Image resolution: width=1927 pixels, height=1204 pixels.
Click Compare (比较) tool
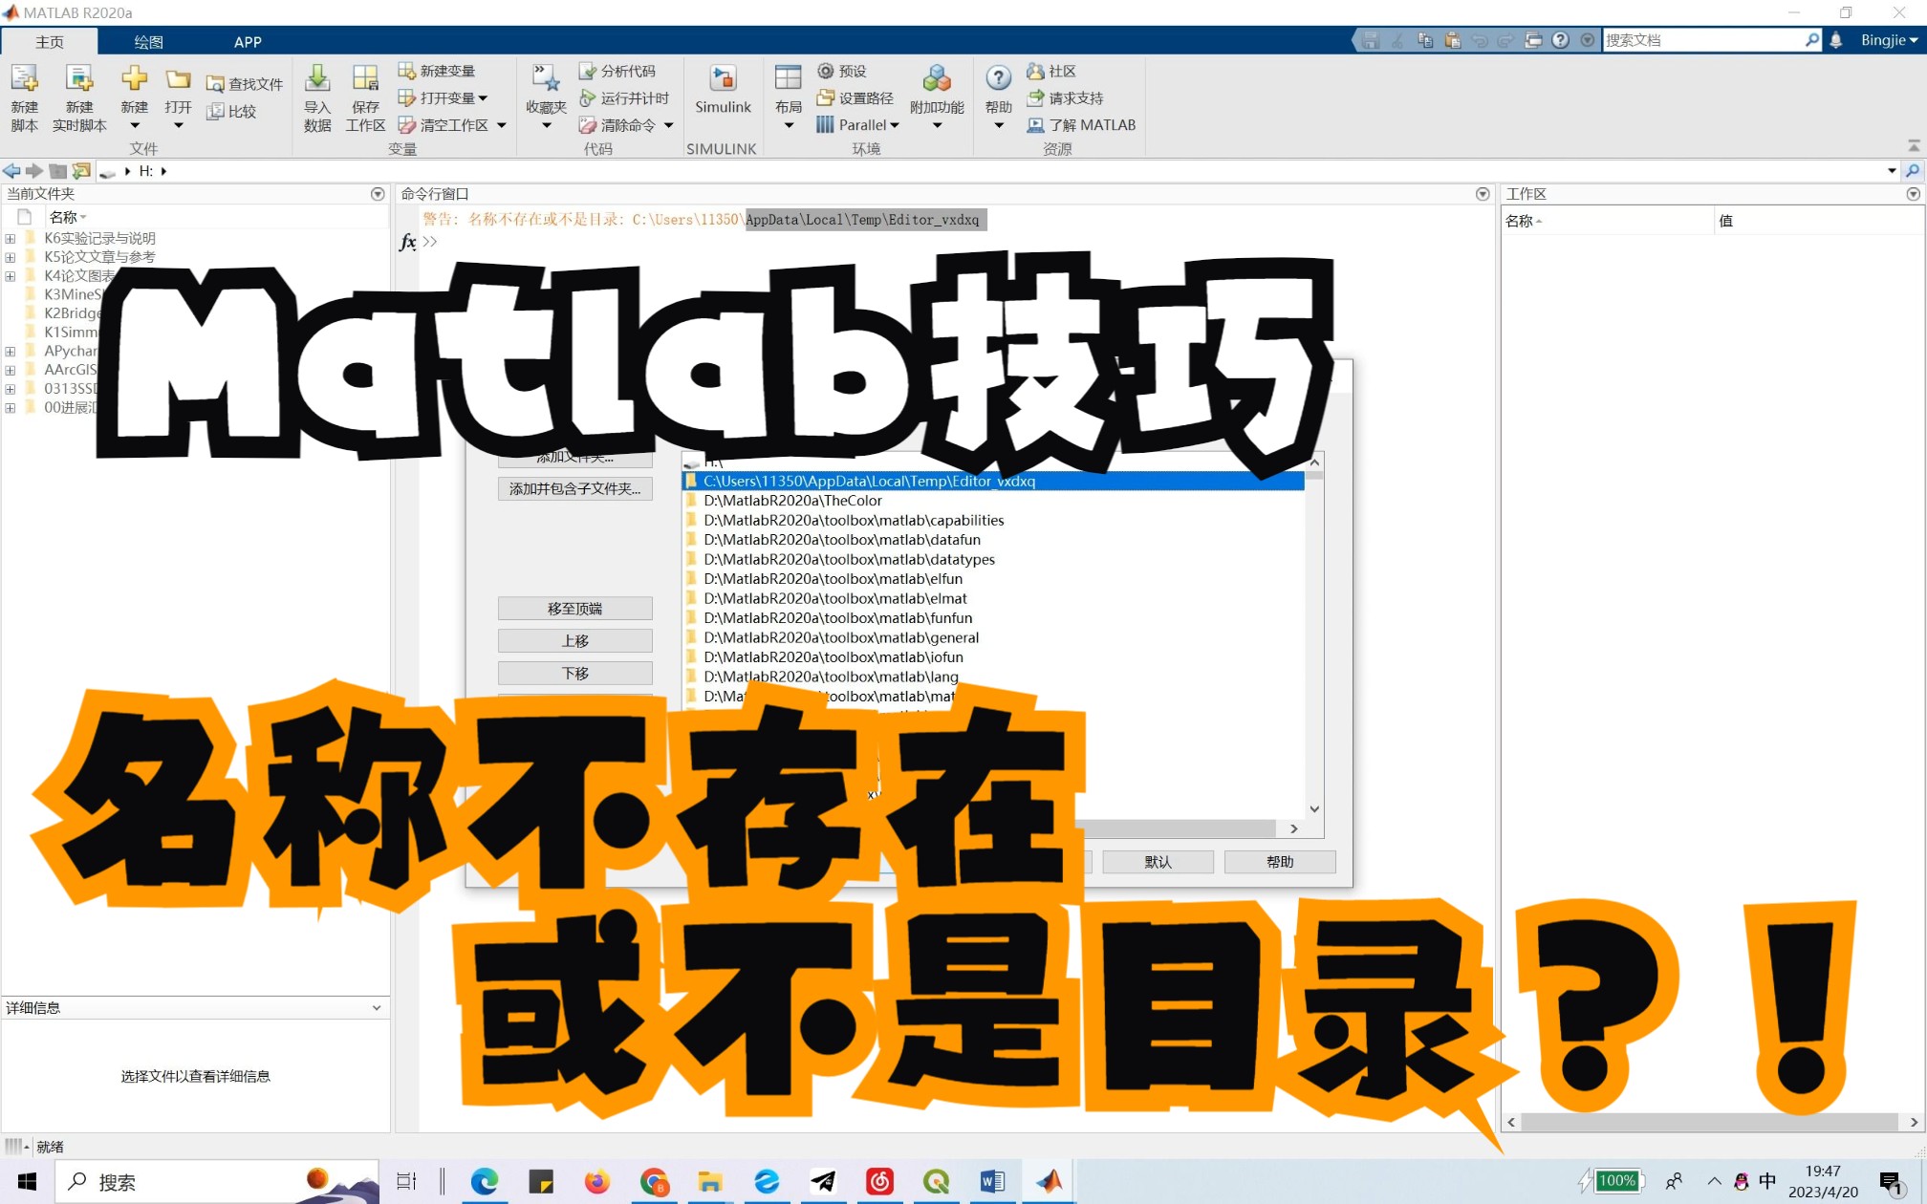pyautogui.click(x=232, y=112)
